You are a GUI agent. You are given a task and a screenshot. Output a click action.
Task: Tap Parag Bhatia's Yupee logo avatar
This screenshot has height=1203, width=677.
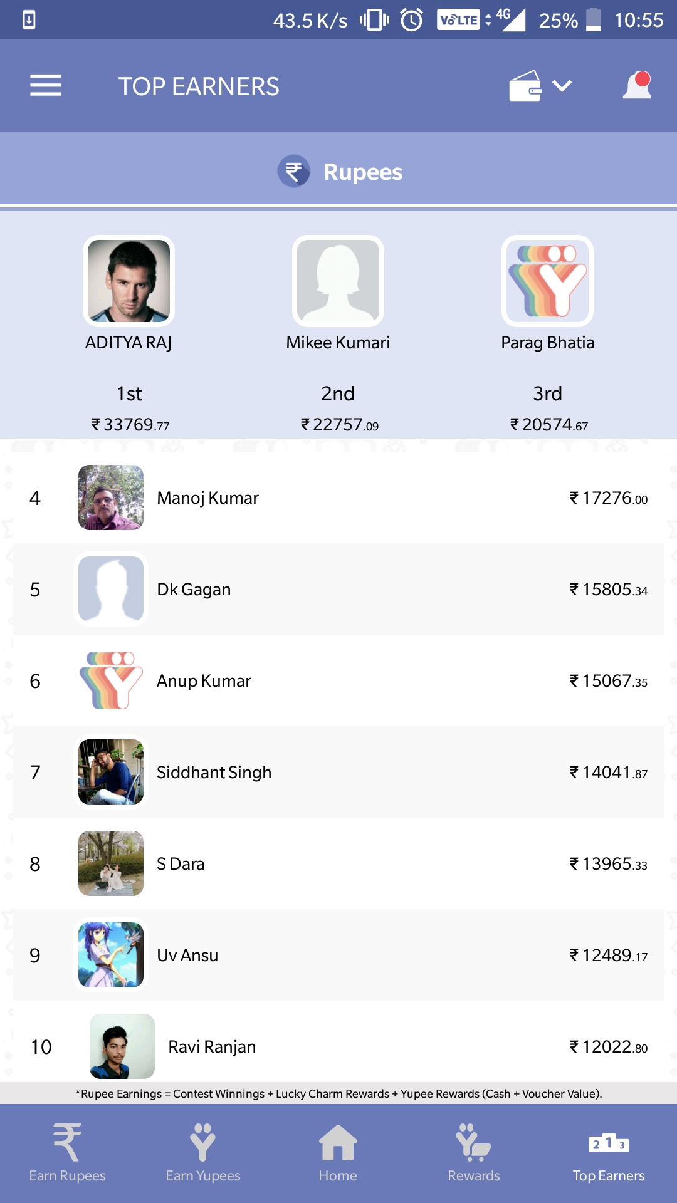tap(547, 281)
